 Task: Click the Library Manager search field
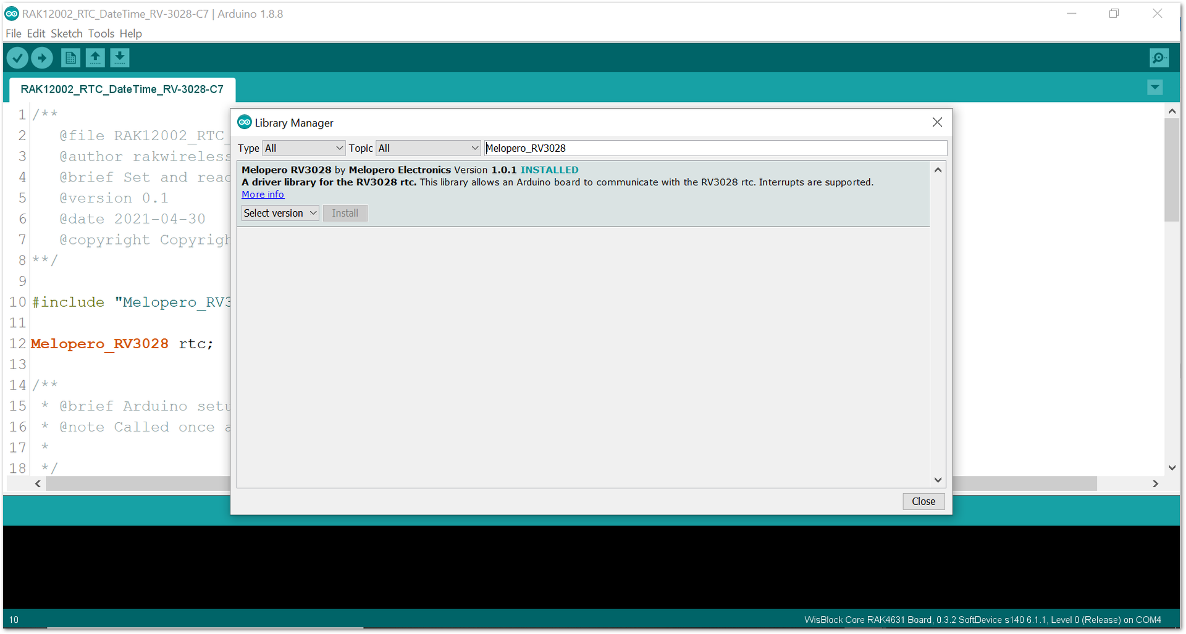tap(715, 148)
